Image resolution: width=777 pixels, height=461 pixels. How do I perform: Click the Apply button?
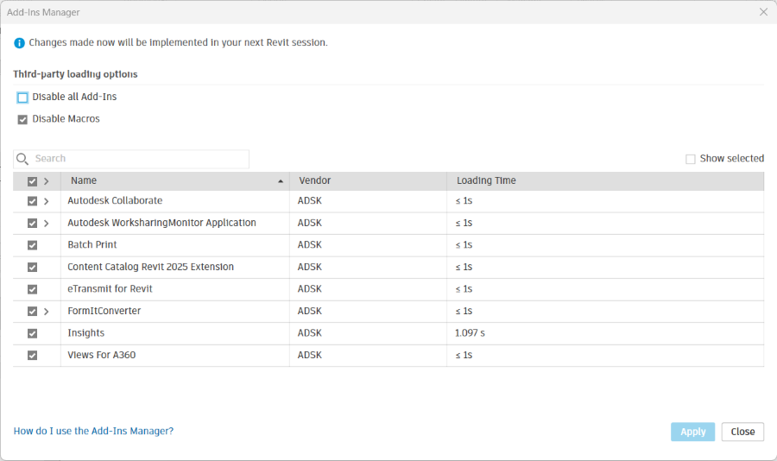pos(692,432)
